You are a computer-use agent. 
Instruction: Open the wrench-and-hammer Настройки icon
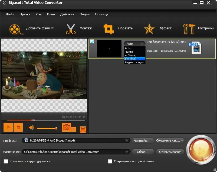(x=189, y=29)
